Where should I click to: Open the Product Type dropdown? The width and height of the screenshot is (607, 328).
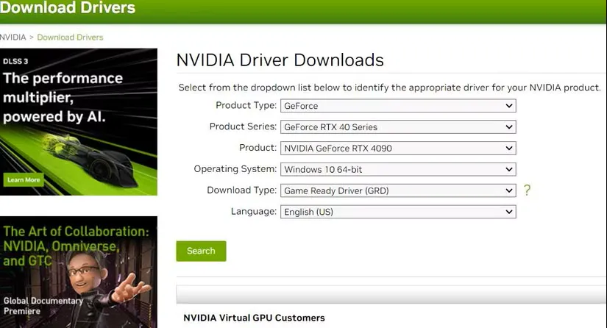click(x=398, y=106)
